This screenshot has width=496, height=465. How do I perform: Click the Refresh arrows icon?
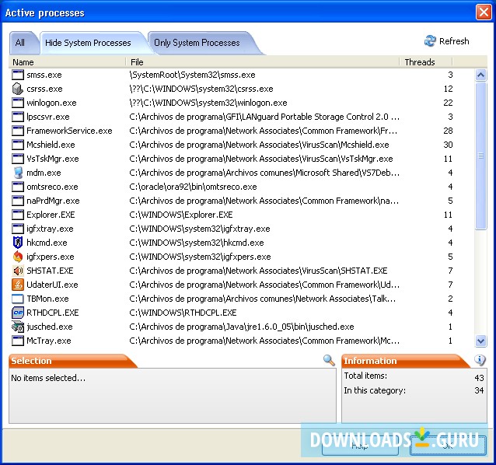click(430, 41)
